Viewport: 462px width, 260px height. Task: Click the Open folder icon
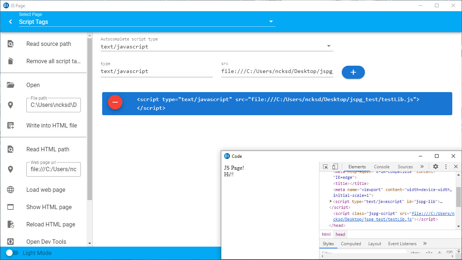(10, 85)
